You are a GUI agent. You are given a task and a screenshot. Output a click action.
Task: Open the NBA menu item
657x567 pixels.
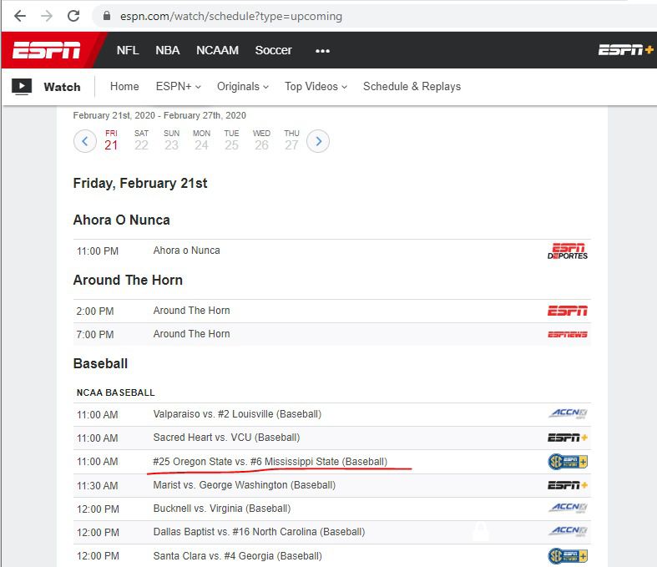coord(167,50)
